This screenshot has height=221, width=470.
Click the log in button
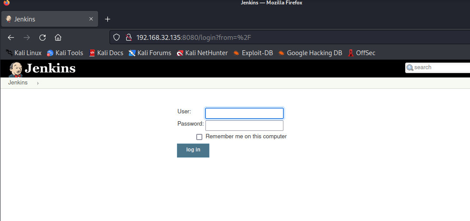[x=193, y=151]
